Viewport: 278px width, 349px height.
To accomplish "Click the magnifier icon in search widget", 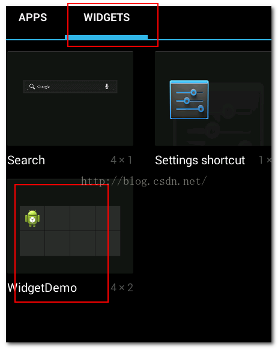I will click(x=32, y=87).
